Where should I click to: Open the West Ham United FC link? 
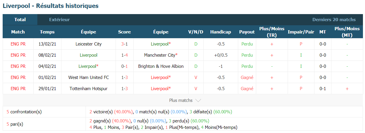[89, 78]
